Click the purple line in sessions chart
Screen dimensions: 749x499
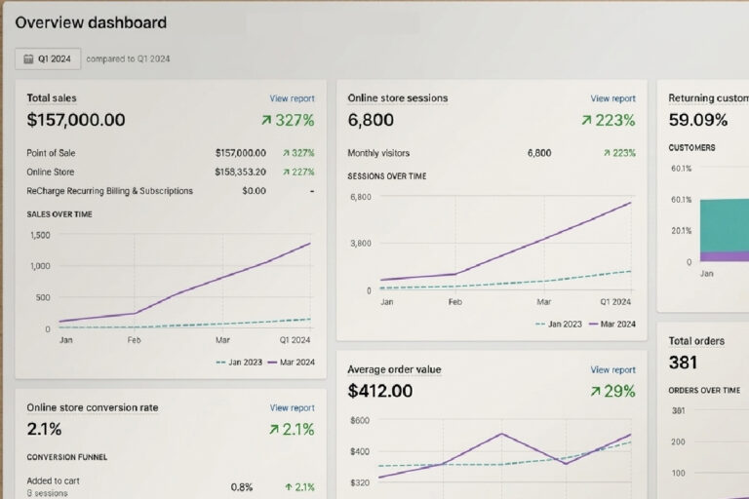[543, 240]
